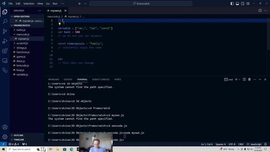The width and height of the screenshot is (270, 152).
Task: Switch to the Debug Console tab
Action: tap(101, 79)
